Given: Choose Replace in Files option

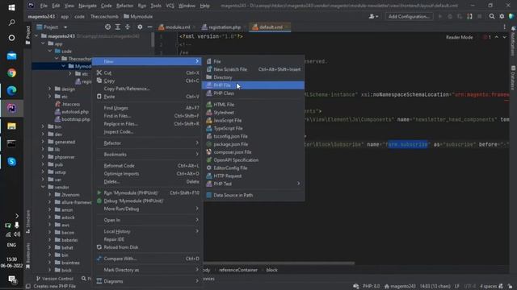Looking at the screenshot, I should point(147,123).
